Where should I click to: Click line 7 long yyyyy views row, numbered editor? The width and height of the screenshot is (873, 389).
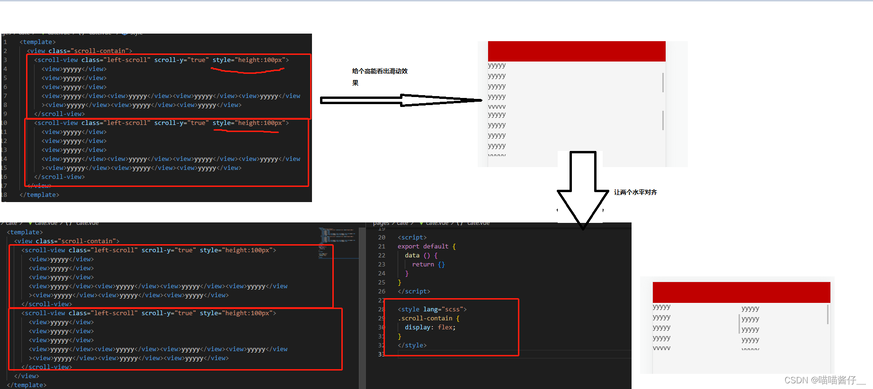[171, 96]
